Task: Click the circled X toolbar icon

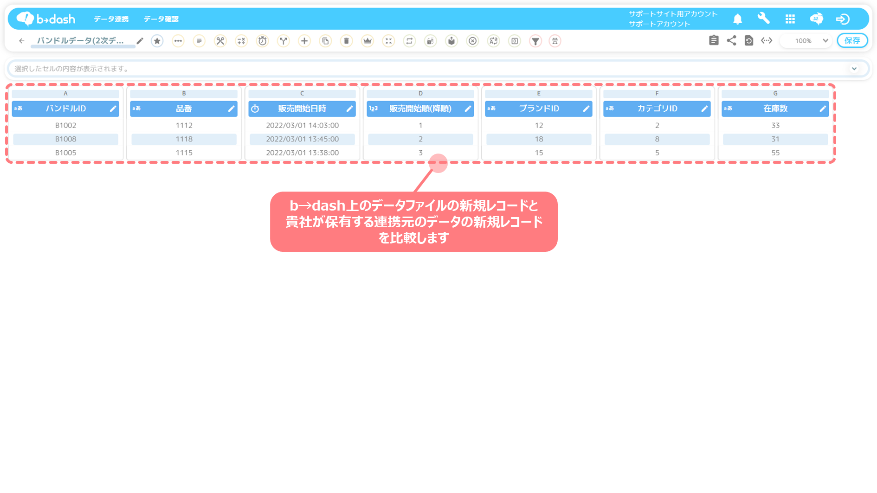Action: pos(472,41)
